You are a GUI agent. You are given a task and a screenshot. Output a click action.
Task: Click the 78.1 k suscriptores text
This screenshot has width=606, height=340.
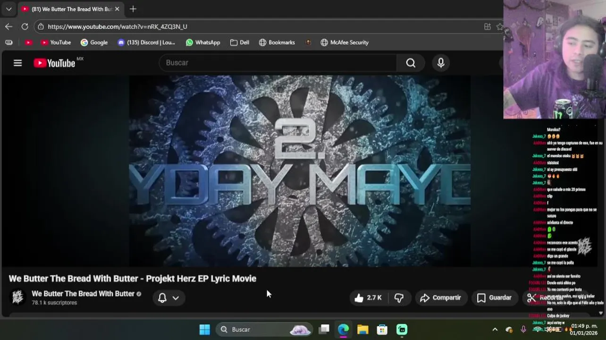(54, 303)
